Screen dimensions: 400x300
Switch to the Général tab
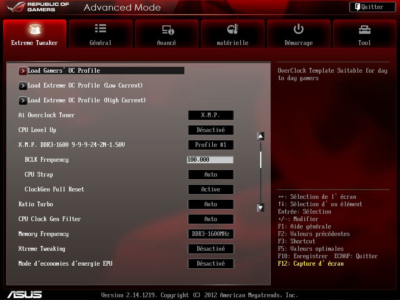pyautogui.click(x=100, y=34)
